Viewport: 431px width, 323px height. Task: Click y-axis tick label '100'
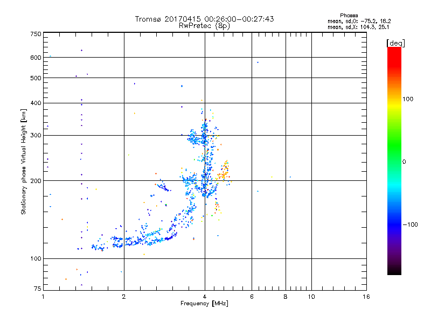point(36,258)
